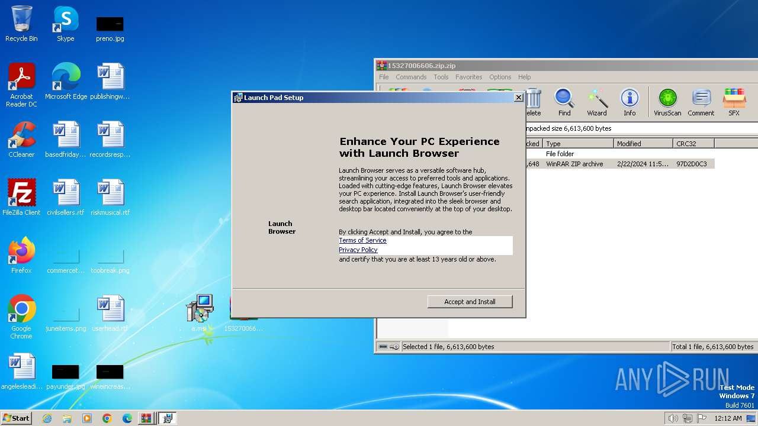Select Acrobat Reader DC desktop icon
This screenshot has width=758, height=426.
21,85
